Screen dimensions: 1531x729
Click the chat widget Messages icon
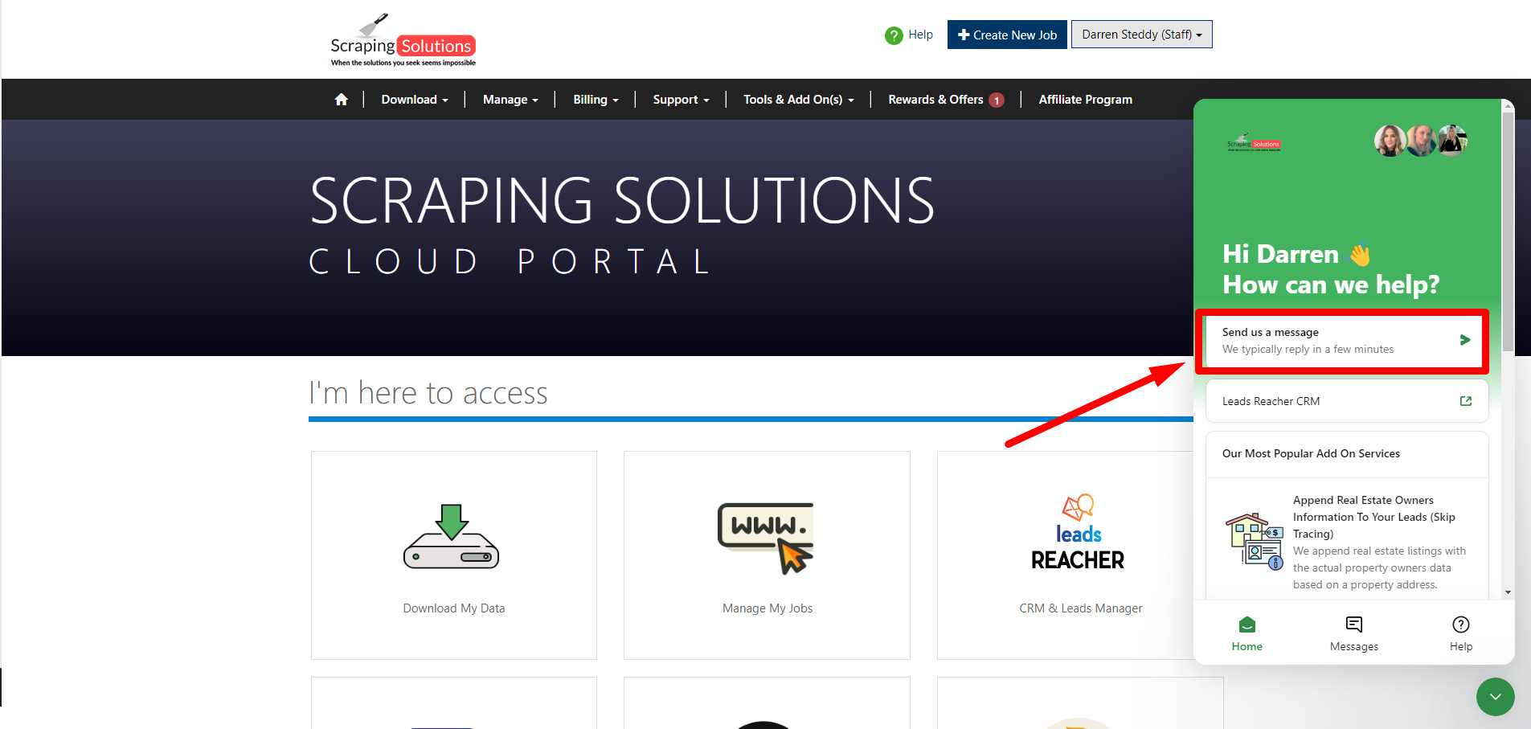pos(1354,625)
